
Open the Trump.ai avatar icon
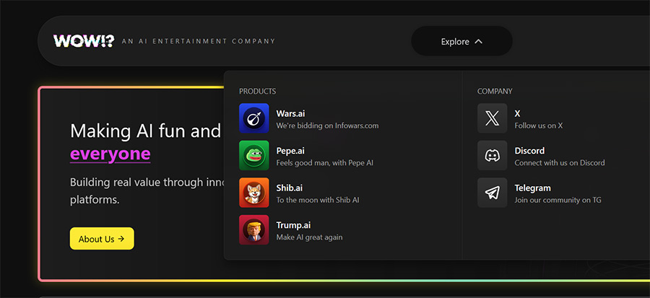click(254, 230)
